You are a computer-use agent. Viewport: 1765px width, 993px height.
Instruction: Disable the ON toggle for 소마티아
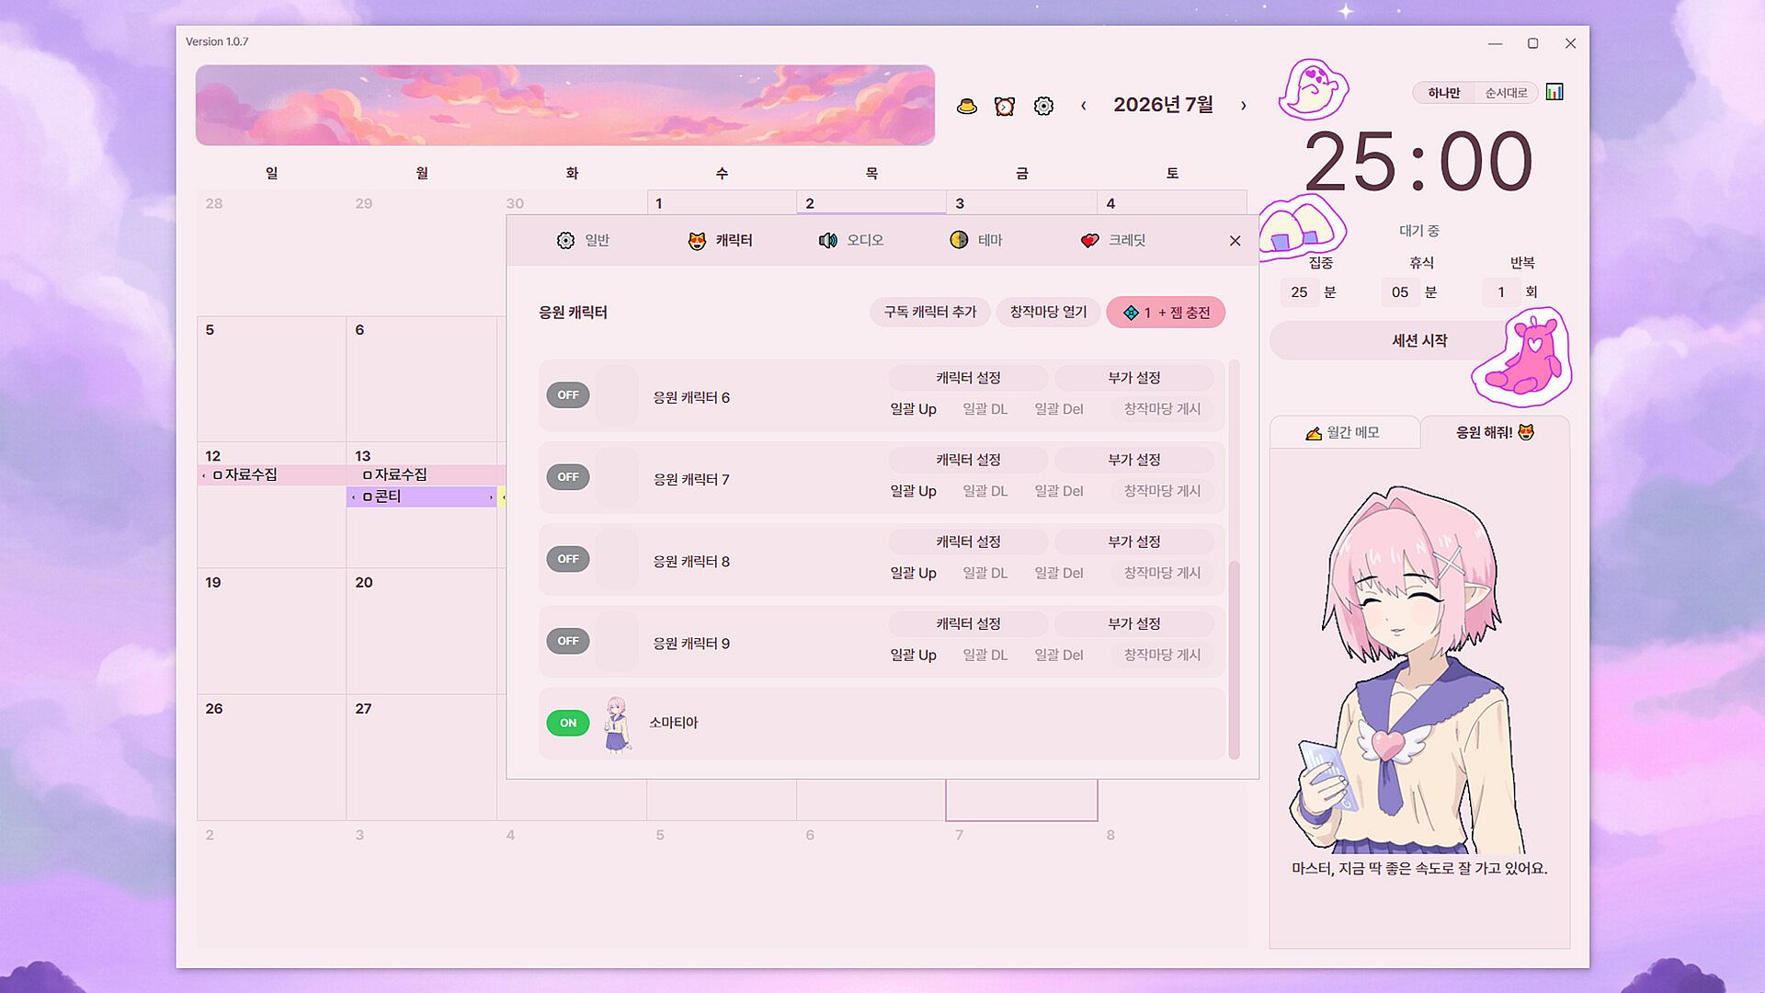pos(568,723)
